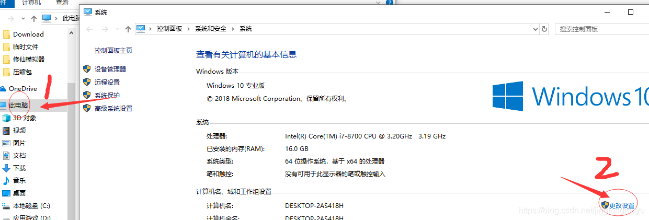Expand chevron after 系统和安全 breadcrumb
The height and width of the screenshot is (220, 649).
[233, 29]
